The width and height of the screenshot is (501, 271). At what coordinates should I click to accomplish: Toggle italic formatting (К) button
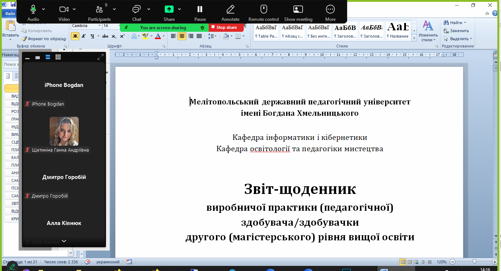tap(84, 36)
